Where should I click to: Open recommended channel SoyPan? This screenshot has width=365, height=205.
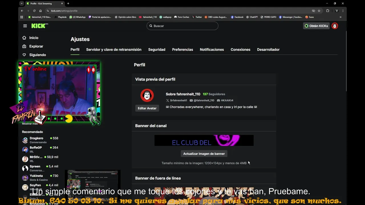coord(40,187)
